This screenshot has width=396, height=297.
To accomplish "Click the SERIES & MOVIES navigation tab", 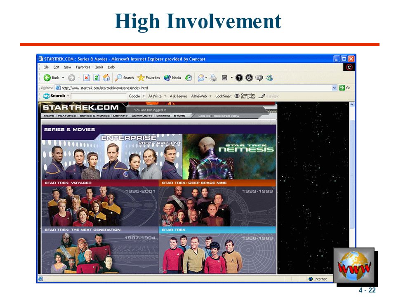I will tap(95, 115).
